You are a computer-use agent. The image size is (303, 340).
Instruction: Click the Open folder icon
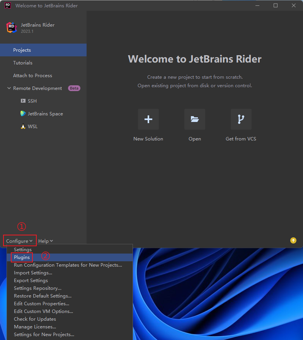[x=195, y=119]
